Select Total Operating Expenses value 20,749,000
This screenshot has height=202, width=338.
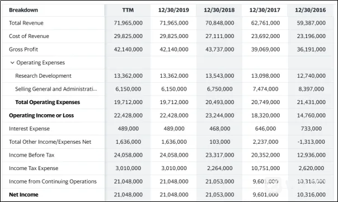pyautogui.click(x=265, y=102)
